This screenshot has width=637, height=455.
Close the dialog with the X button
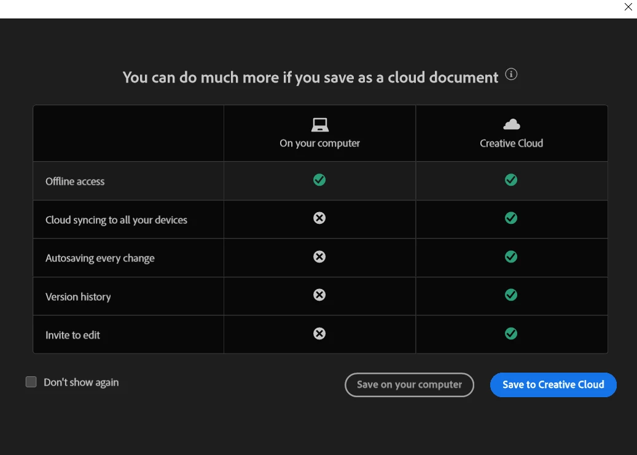(628, 7)
